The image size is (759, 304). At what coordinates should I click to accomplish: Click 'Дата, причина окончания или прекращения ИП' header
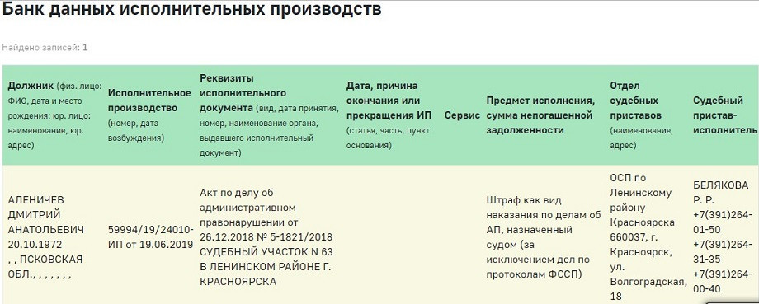tap(389, 115)
